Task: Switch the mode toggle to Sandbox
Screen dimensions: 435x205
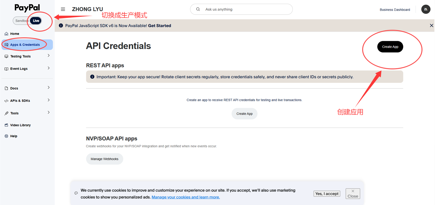Action: coord(21,21)
